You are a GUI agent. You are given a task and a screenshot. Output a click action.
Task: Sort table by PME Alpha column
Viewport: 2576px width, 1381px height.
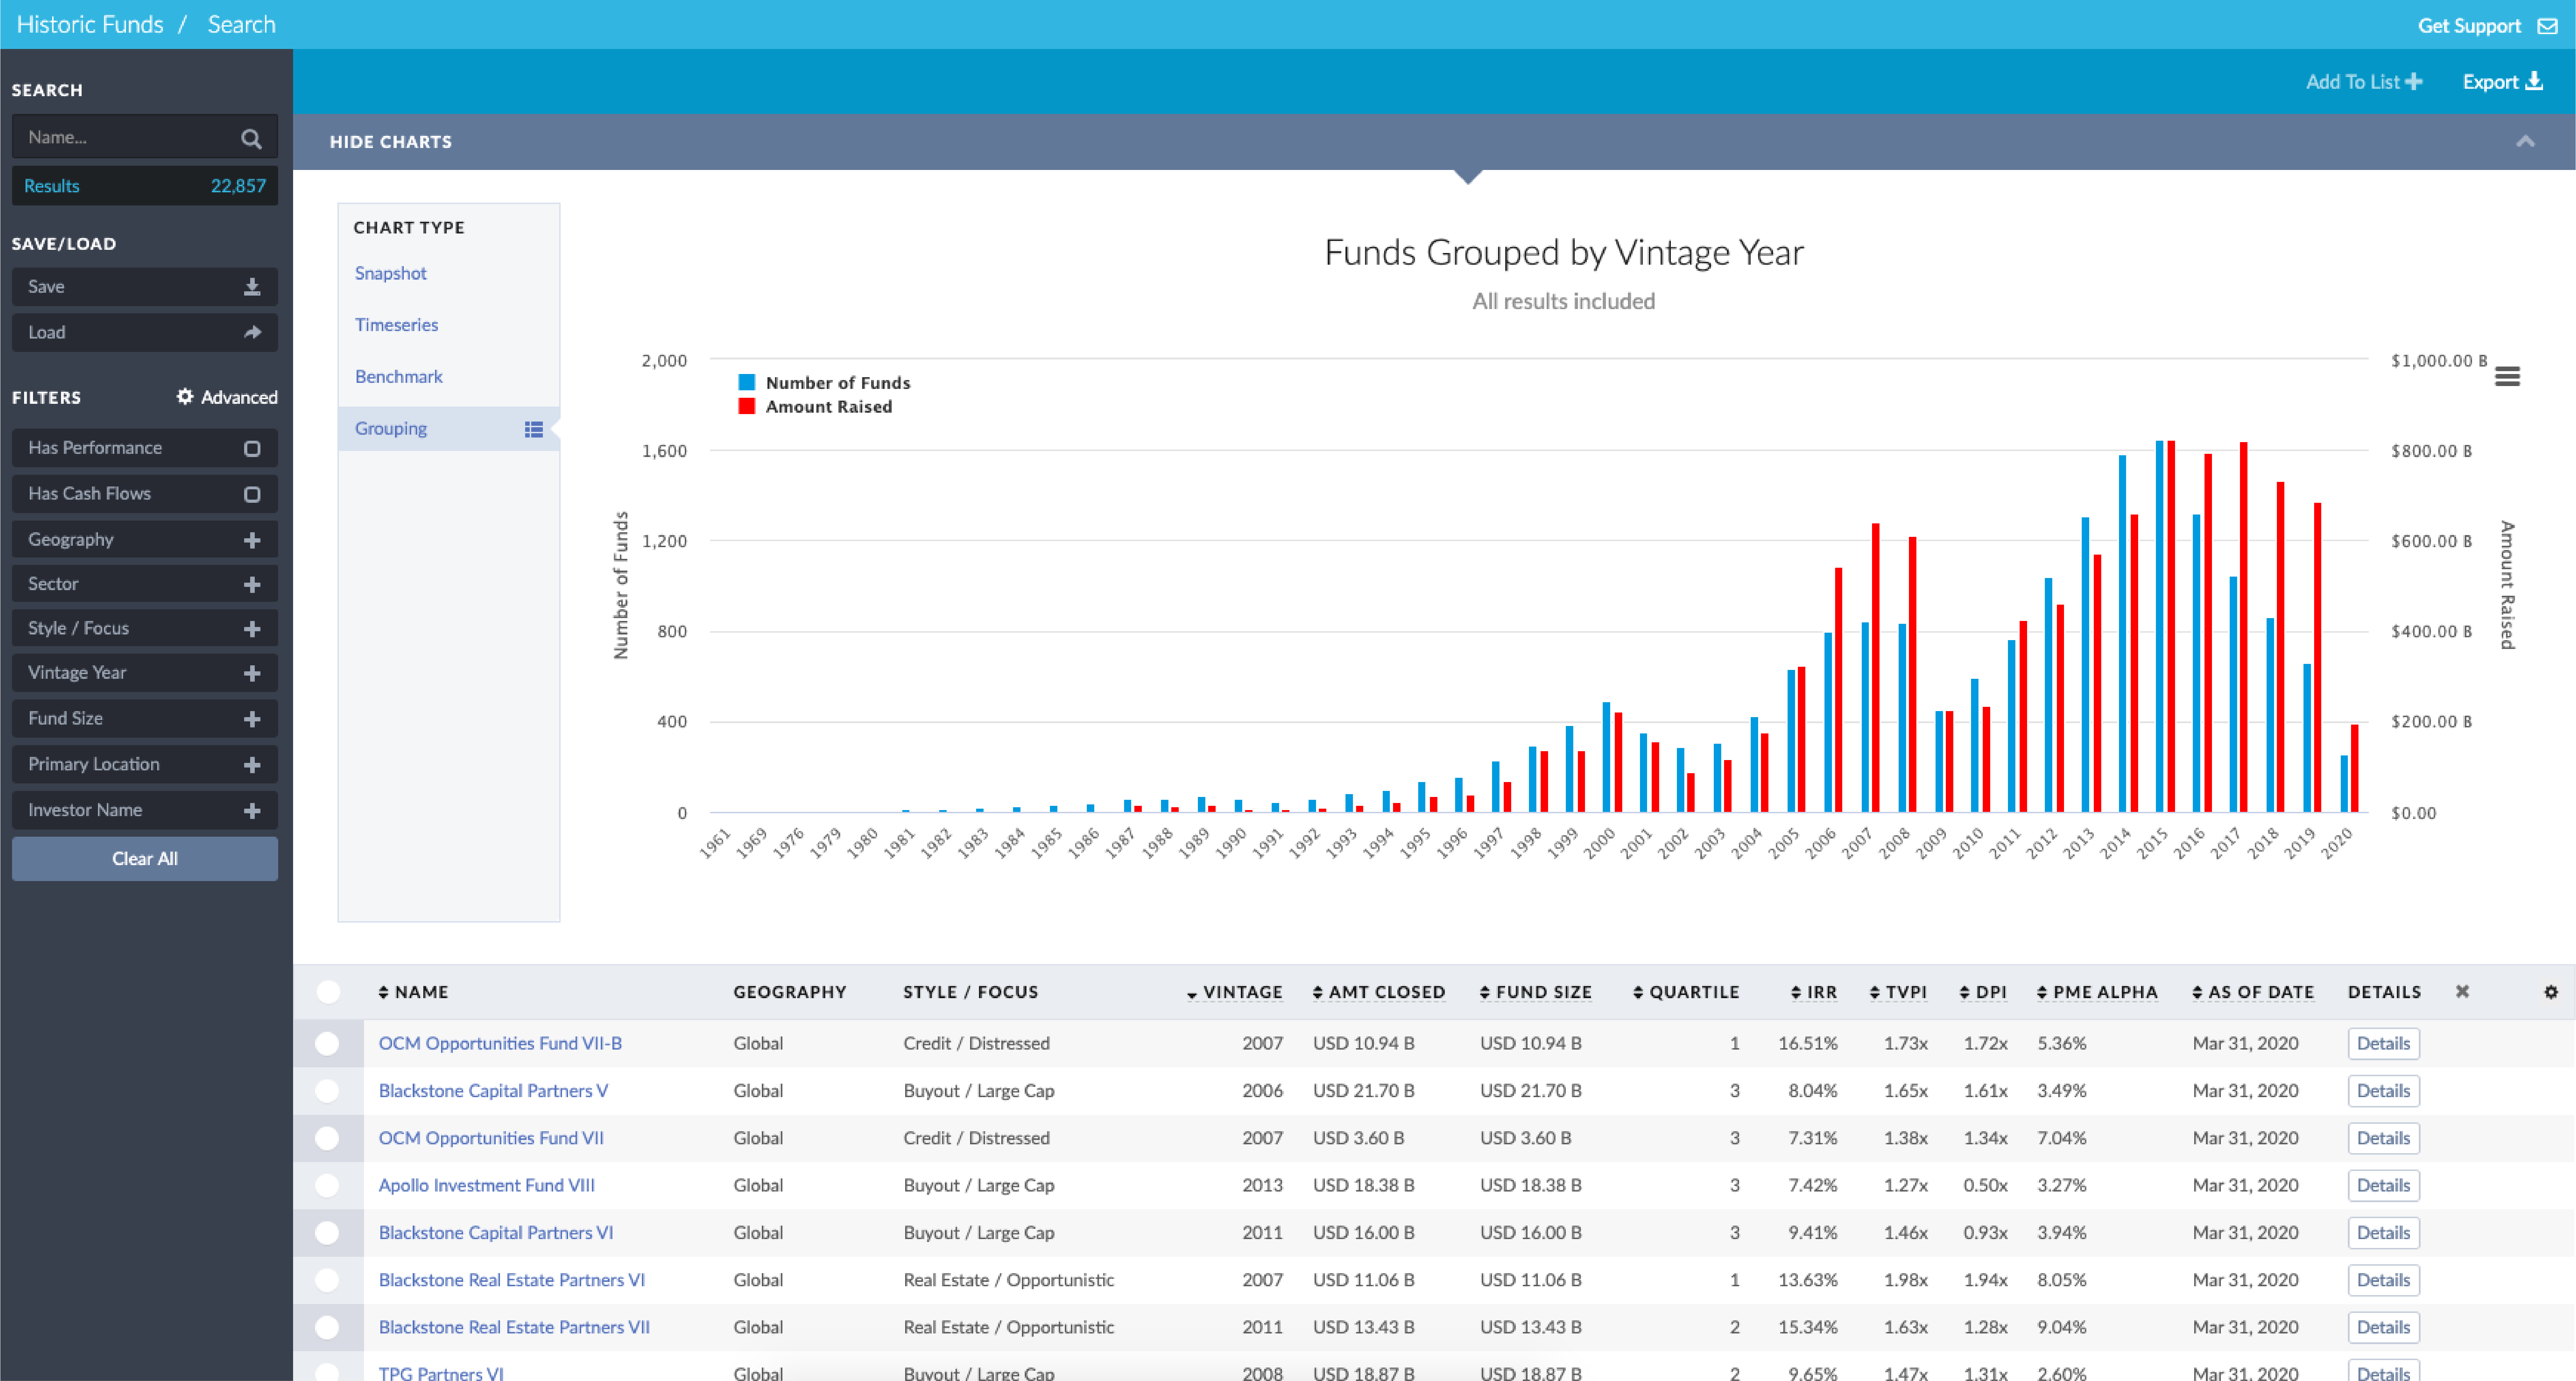coord(2097,992)
